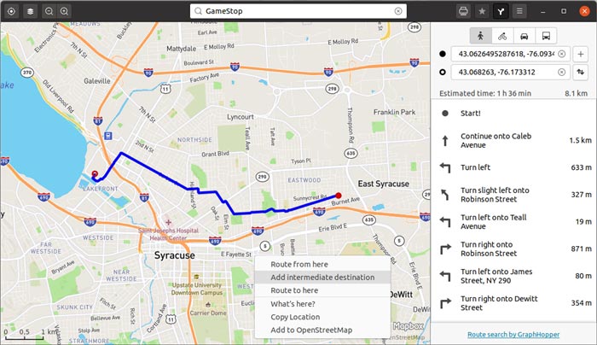This screenshot has height=345, width=597.
Task: Zoom out the map
Action: 49,11
